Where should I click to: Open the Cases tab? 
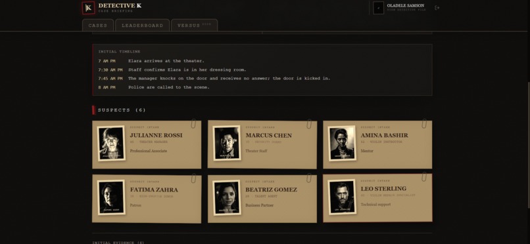point(98,26)
